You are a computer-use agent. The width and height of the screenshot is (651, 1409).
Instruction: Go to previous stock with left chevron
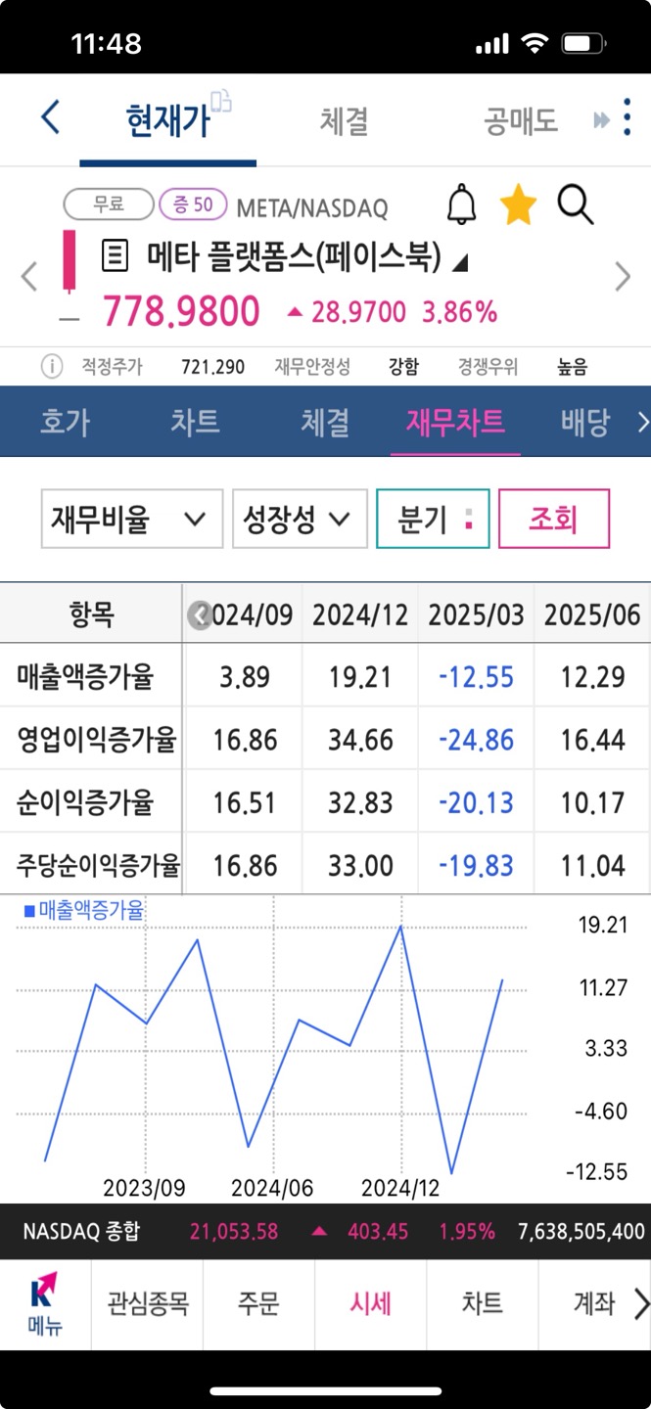click(x=29, y=277)
